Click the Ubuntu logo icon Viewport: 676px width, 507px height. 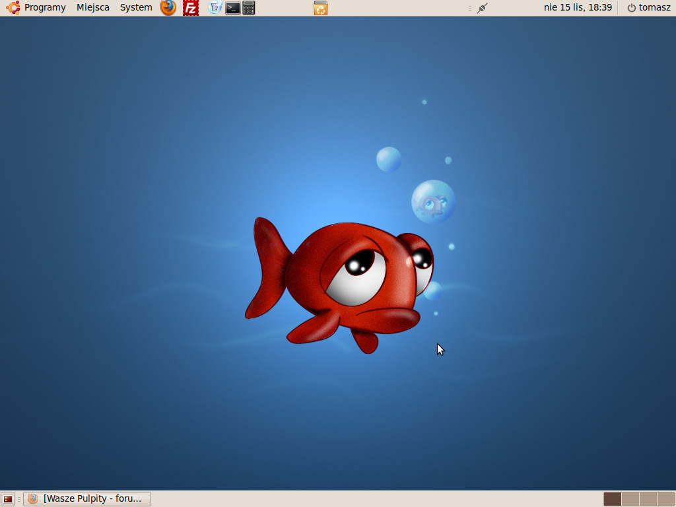13,8
